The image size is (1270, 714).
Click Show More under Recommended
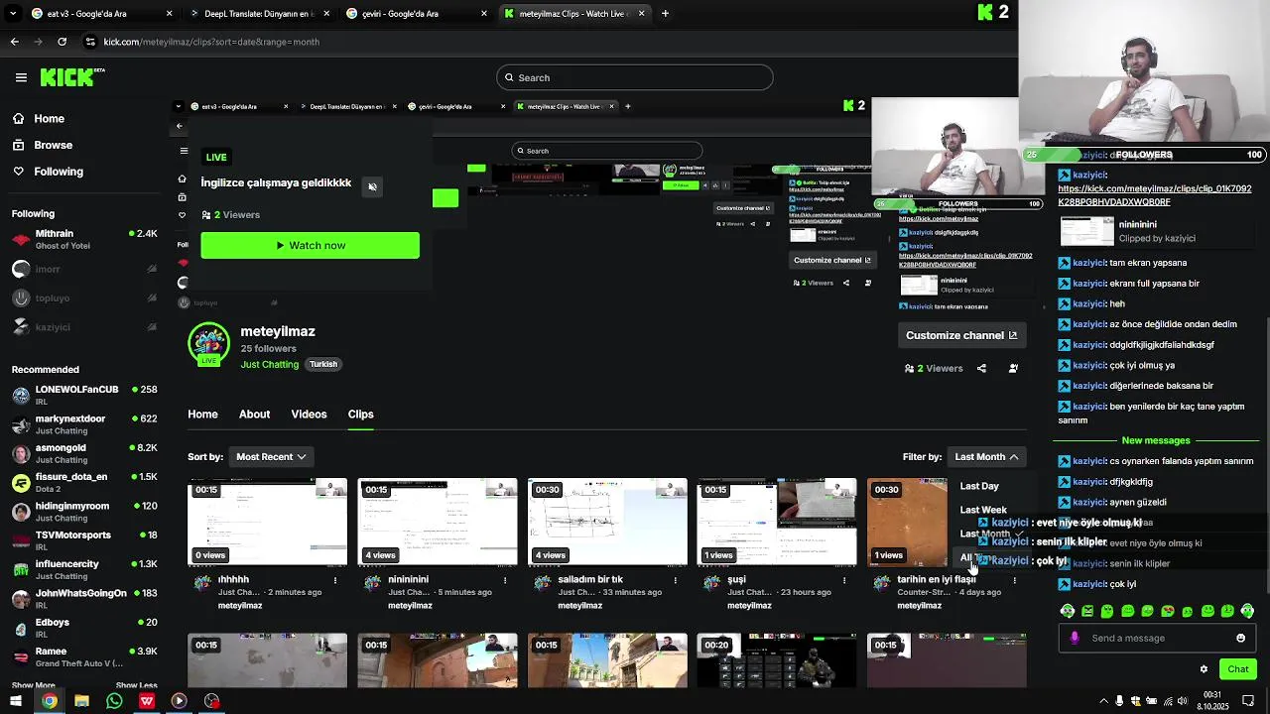[33, 685]
